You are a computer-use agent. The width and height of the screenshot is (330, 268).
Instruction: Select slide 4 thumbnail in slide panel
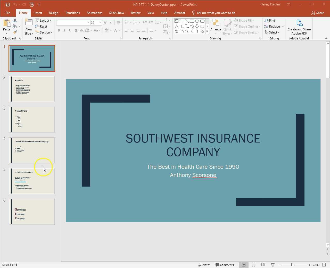[32, 150]
